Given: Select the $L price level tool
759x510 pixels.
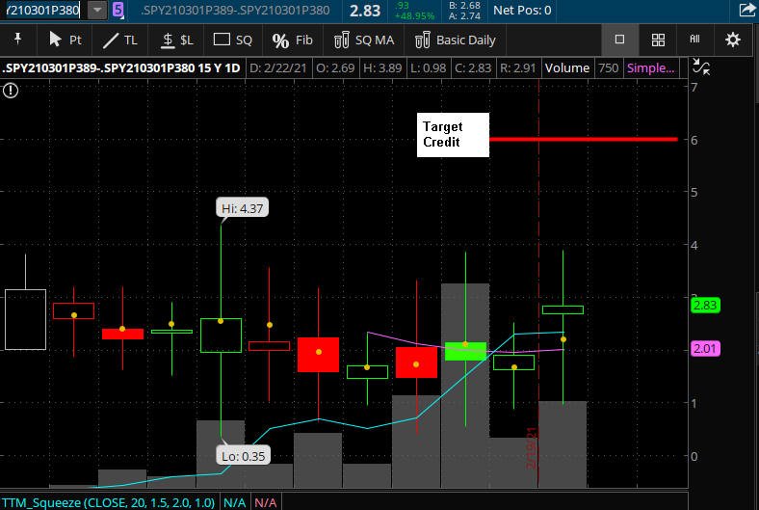Looking at the screenshot, I should (x=177, y=40).
